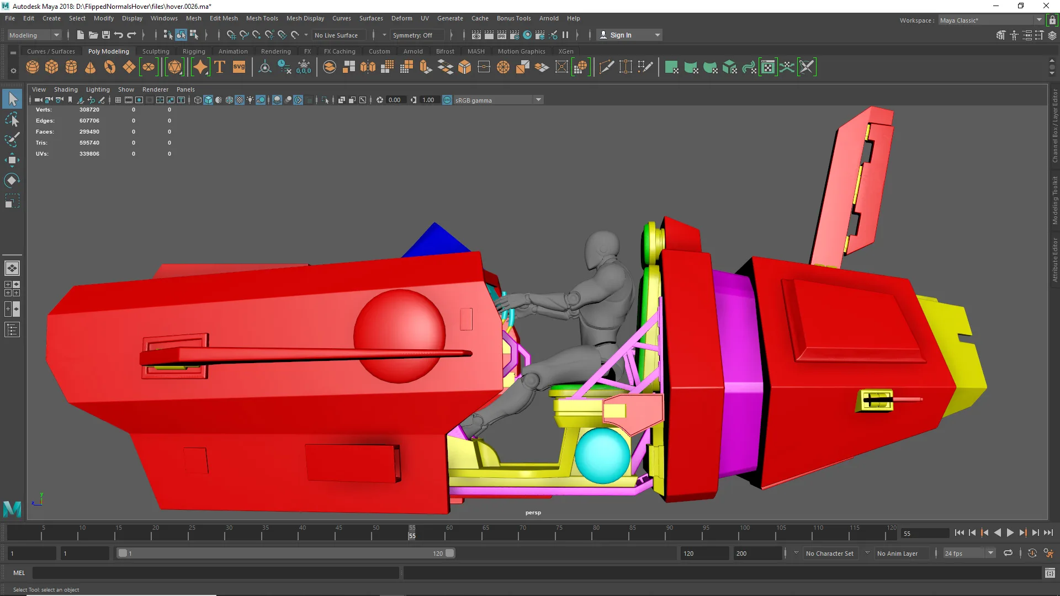The width and height of the screenshot is (1060, 596).
Task: Click the Sign In button
Action: pos(621,35)
